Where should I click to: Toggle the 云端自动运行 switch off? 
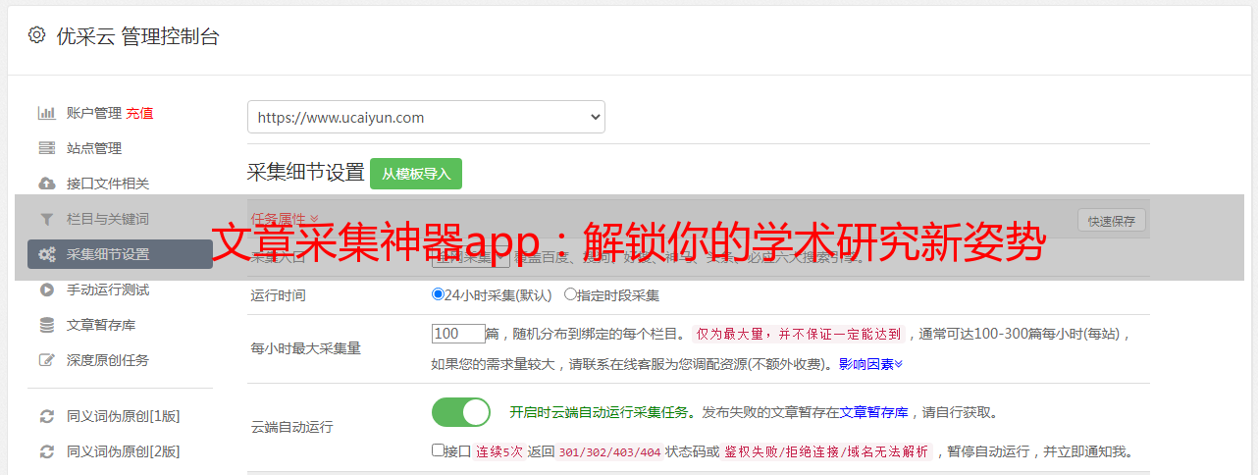pyautogui.click(x=461, y=412)
